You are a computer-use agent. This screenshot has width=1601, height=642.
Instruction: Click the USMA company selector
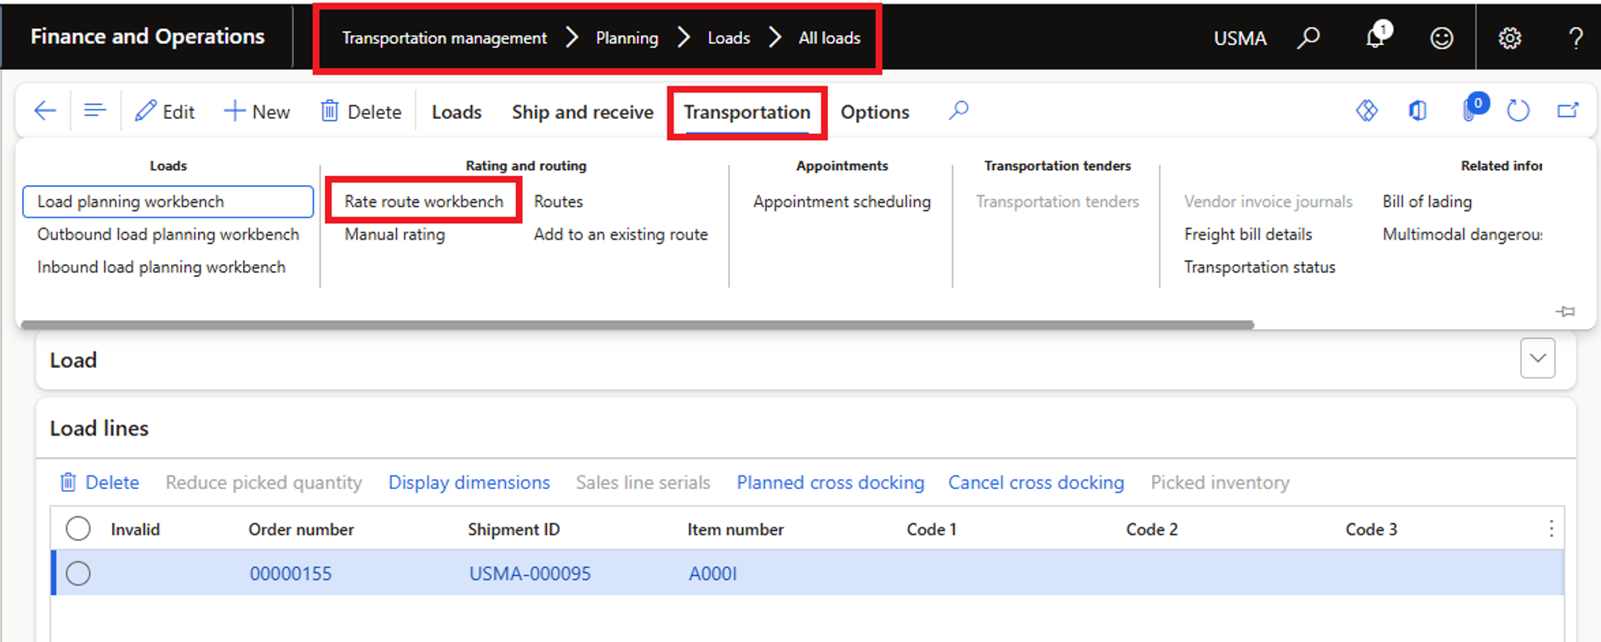pos(1240,38)
